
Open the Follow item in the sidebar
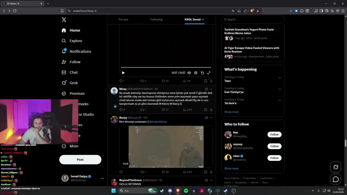(71, 62)
